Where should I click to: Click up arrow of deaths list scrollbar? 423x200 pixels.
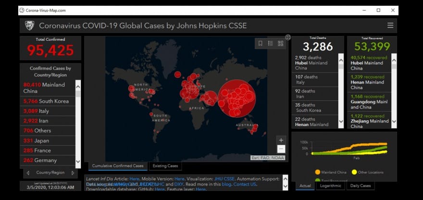click(x=341, y=60)
